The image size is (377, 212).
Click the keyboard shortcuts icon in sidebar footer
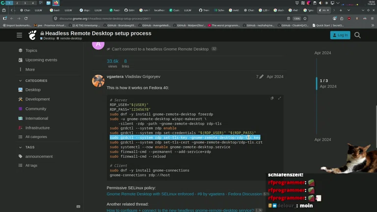79,207
